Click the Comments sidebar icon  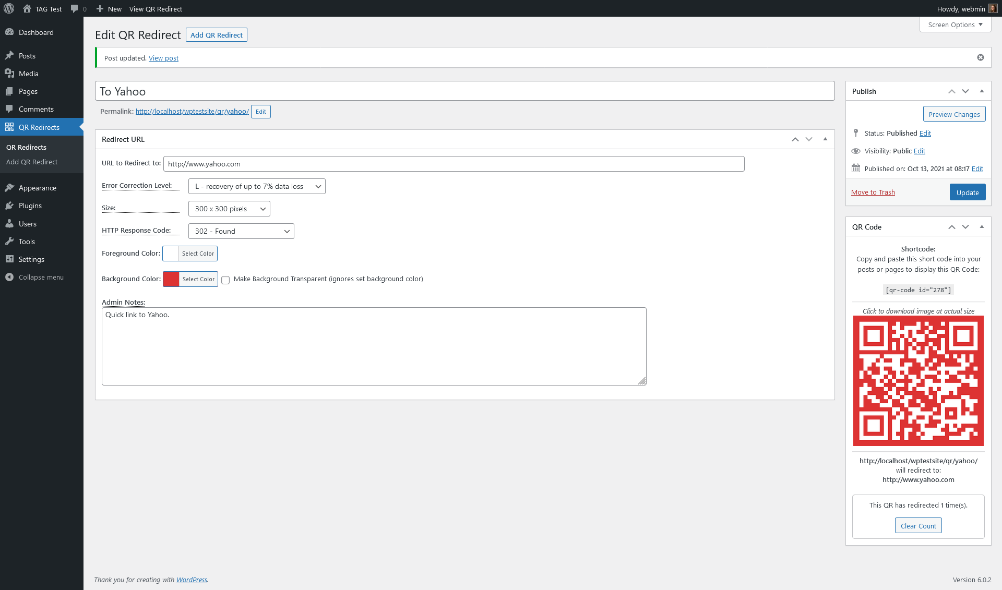click(x=10, y=109)
